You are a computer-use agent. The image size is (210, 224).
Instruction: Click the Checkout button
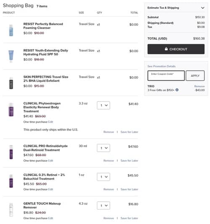pos(176,49)
